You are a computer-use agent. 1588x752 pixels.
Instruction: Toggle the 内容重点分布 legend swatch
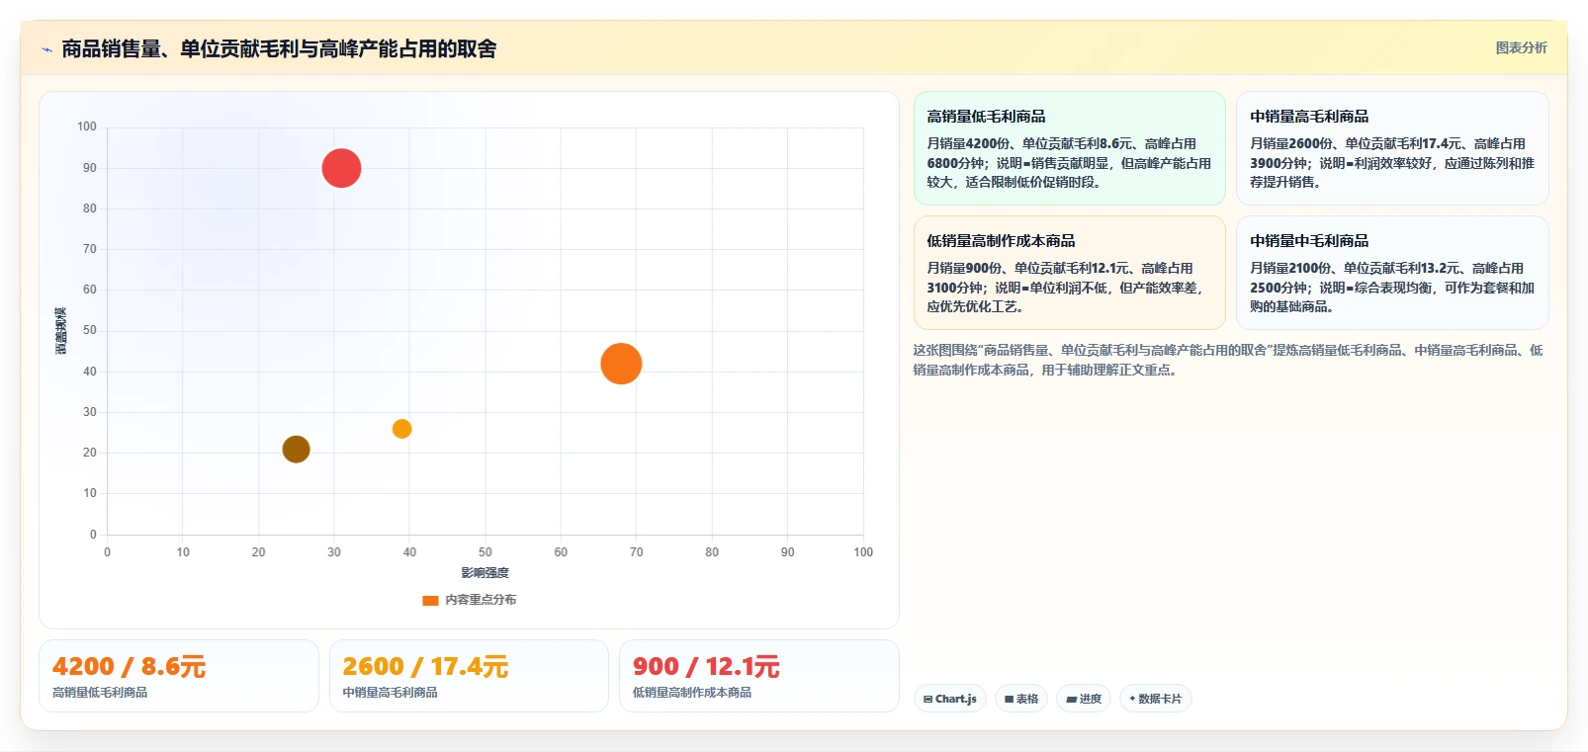430,600
